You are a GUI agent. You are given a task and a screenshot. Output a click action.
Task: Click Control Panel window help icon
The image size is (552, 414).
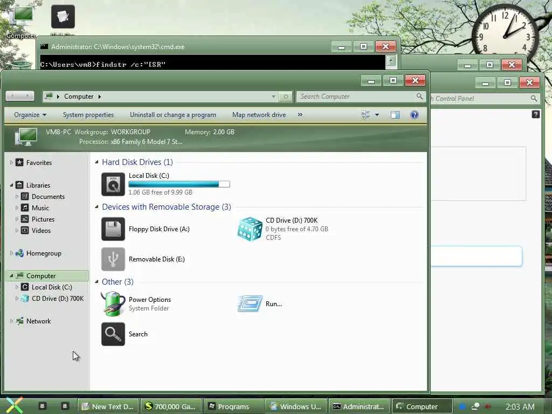point(535,114)
